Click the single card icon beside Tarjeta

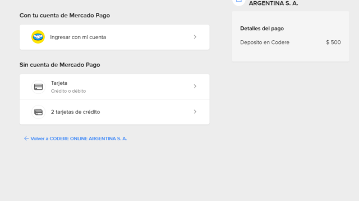coord(38,87)
